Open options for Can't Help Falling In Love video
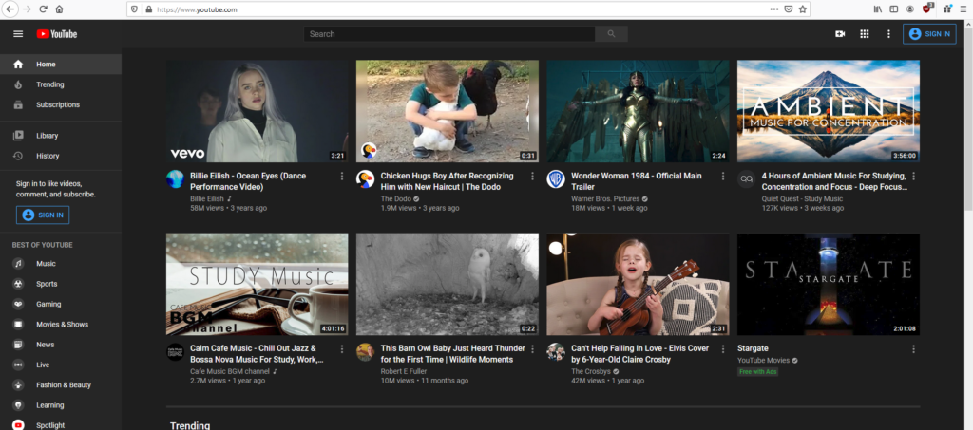Image resolution: width=973 pixels, height=430 pixels. (722, 349)
